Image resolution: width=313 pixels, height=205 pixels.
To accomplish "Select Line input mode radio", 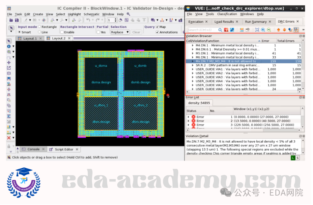I will (x=39, y=32).
